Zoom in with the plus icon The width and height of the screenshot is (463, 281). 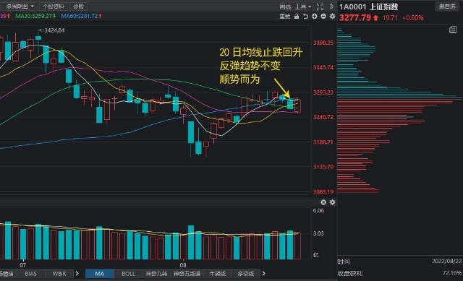(x=315, y=17)
